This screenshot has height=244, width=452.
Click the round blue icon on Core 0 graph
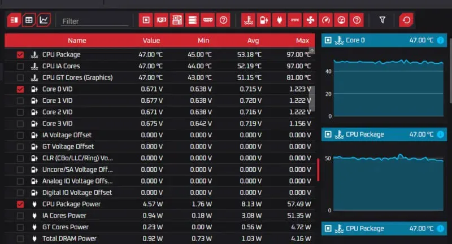440,40
